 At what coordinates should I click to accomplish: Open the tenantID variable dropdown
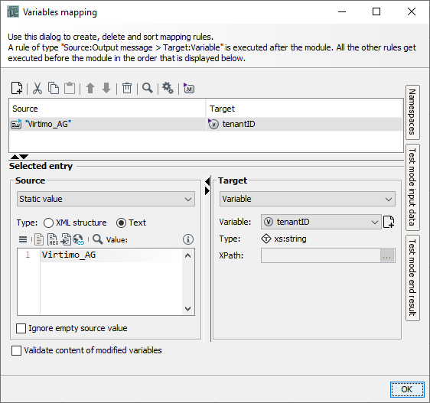pyautogui.click(x=321, y=222)
